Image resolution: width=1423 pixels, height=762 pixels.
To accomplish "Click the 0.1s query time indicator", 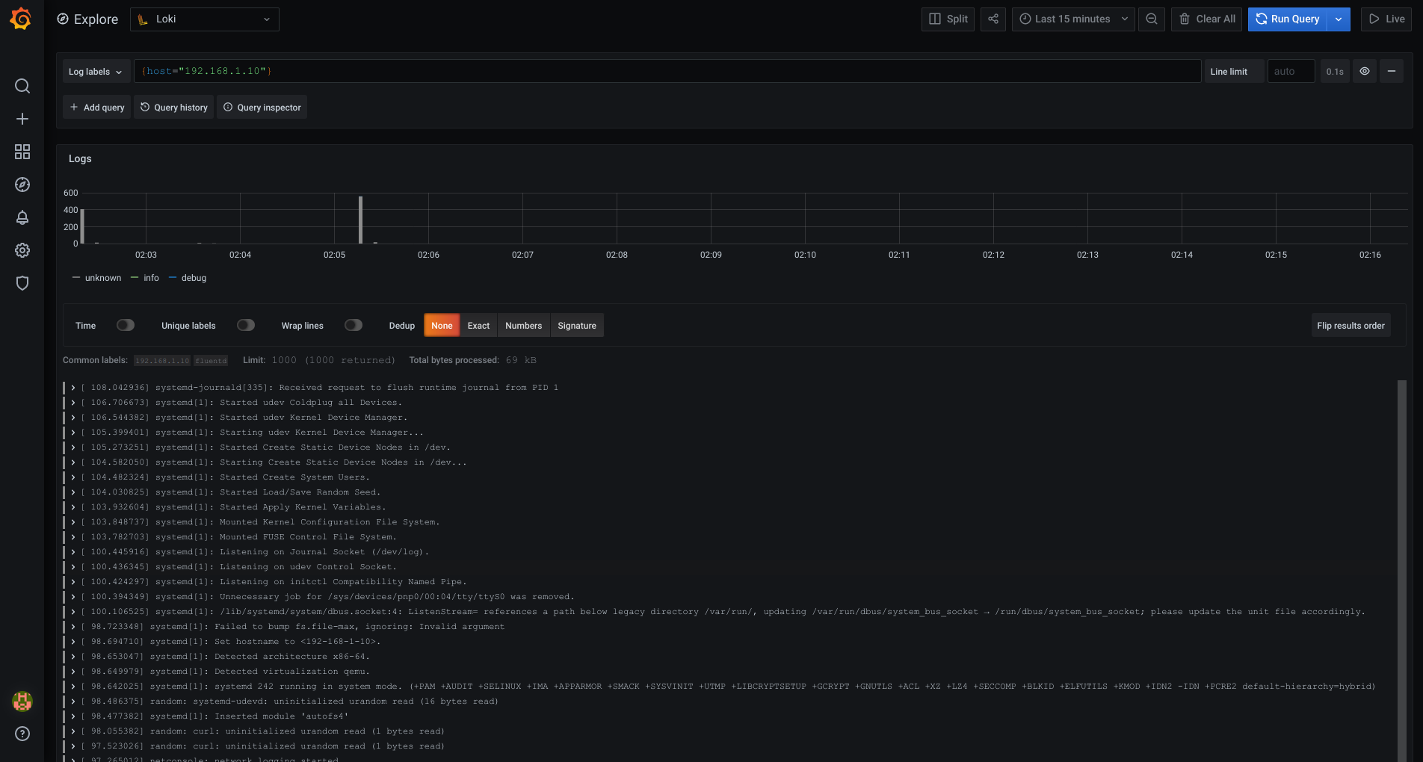I will click(1335, 71).
